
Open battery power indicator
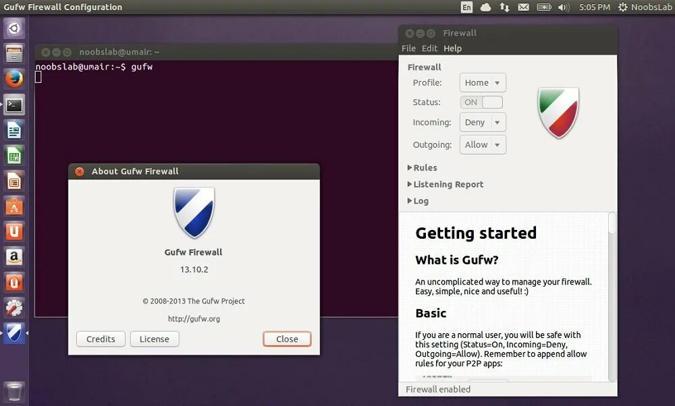click(x=544, y=7)
